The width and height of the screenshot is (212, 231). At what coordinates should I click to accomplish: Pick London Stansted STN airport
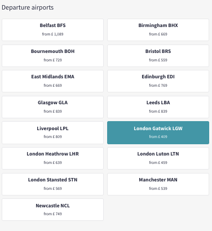pyautogui.click(x=52, y=184)
